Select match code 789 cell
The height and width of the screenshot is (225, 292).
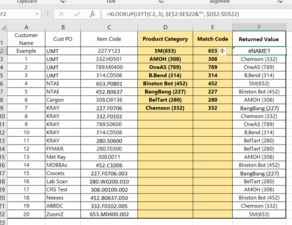click(212, 67)
